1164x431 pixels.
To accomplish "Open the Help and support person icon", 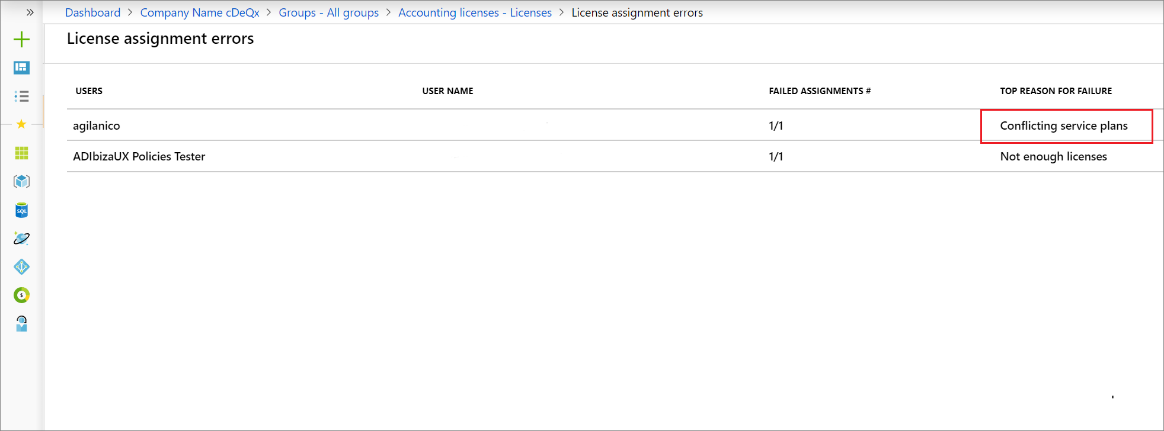I will coord(21,323).
